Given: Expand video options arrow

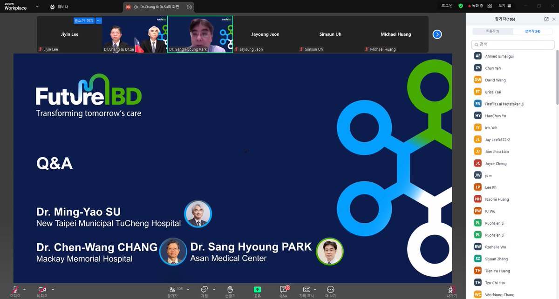Looking at the screenshot, I should click(53, 289).
